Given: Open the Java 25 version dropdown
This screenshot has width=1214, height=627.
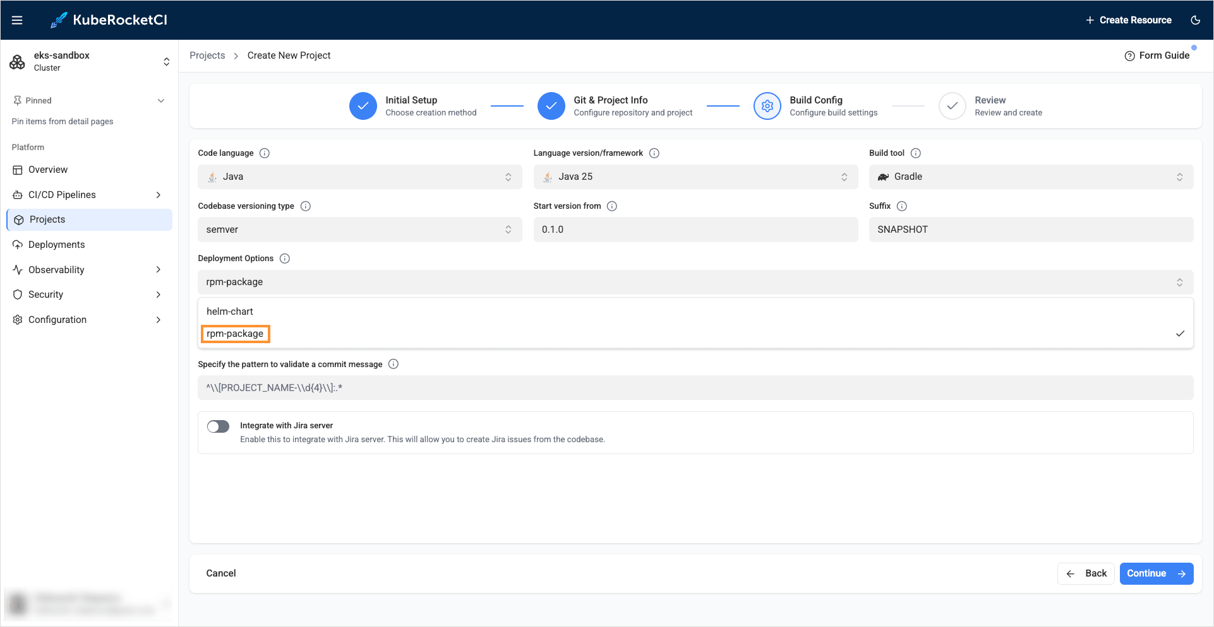Looking at the screenshot, I should (695, 177).
